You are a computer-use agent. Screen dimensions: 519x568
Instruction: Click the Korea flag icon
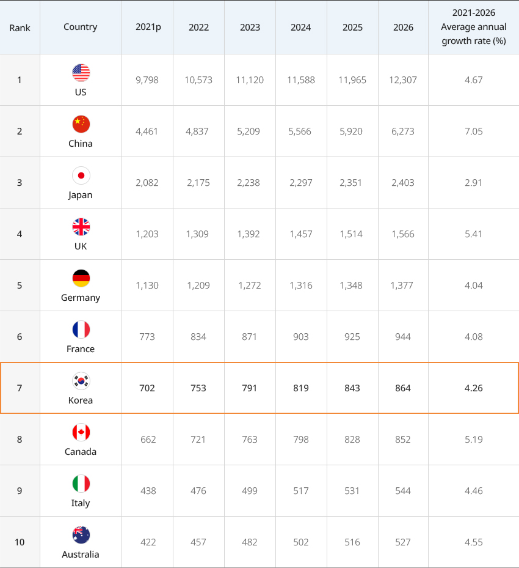point(81,381)
